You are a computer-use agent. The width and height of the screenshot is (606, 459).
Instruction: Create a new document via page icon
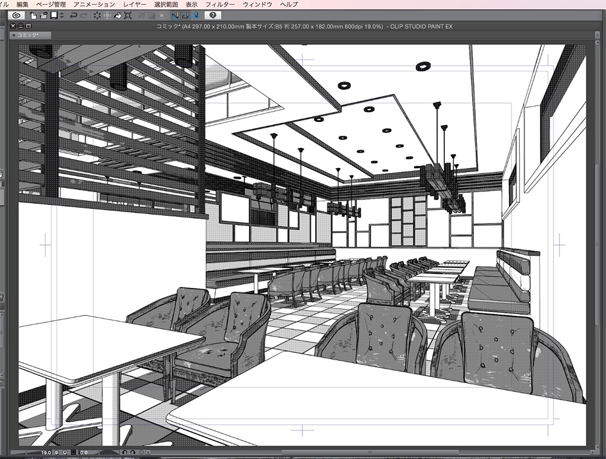pyautogui.click(x=33, y=16)
